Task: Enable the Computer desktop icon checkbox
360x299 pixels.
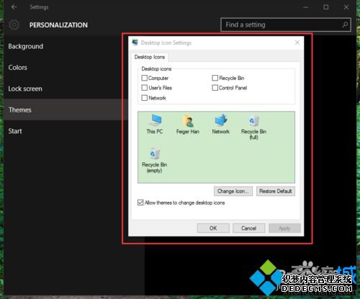Action: [x=145, y=78]
